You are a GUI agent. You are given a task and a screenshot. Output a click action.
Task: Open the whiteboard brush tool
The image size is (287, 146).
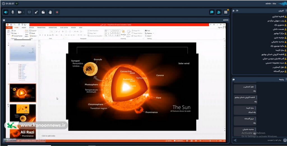(36, 12)
